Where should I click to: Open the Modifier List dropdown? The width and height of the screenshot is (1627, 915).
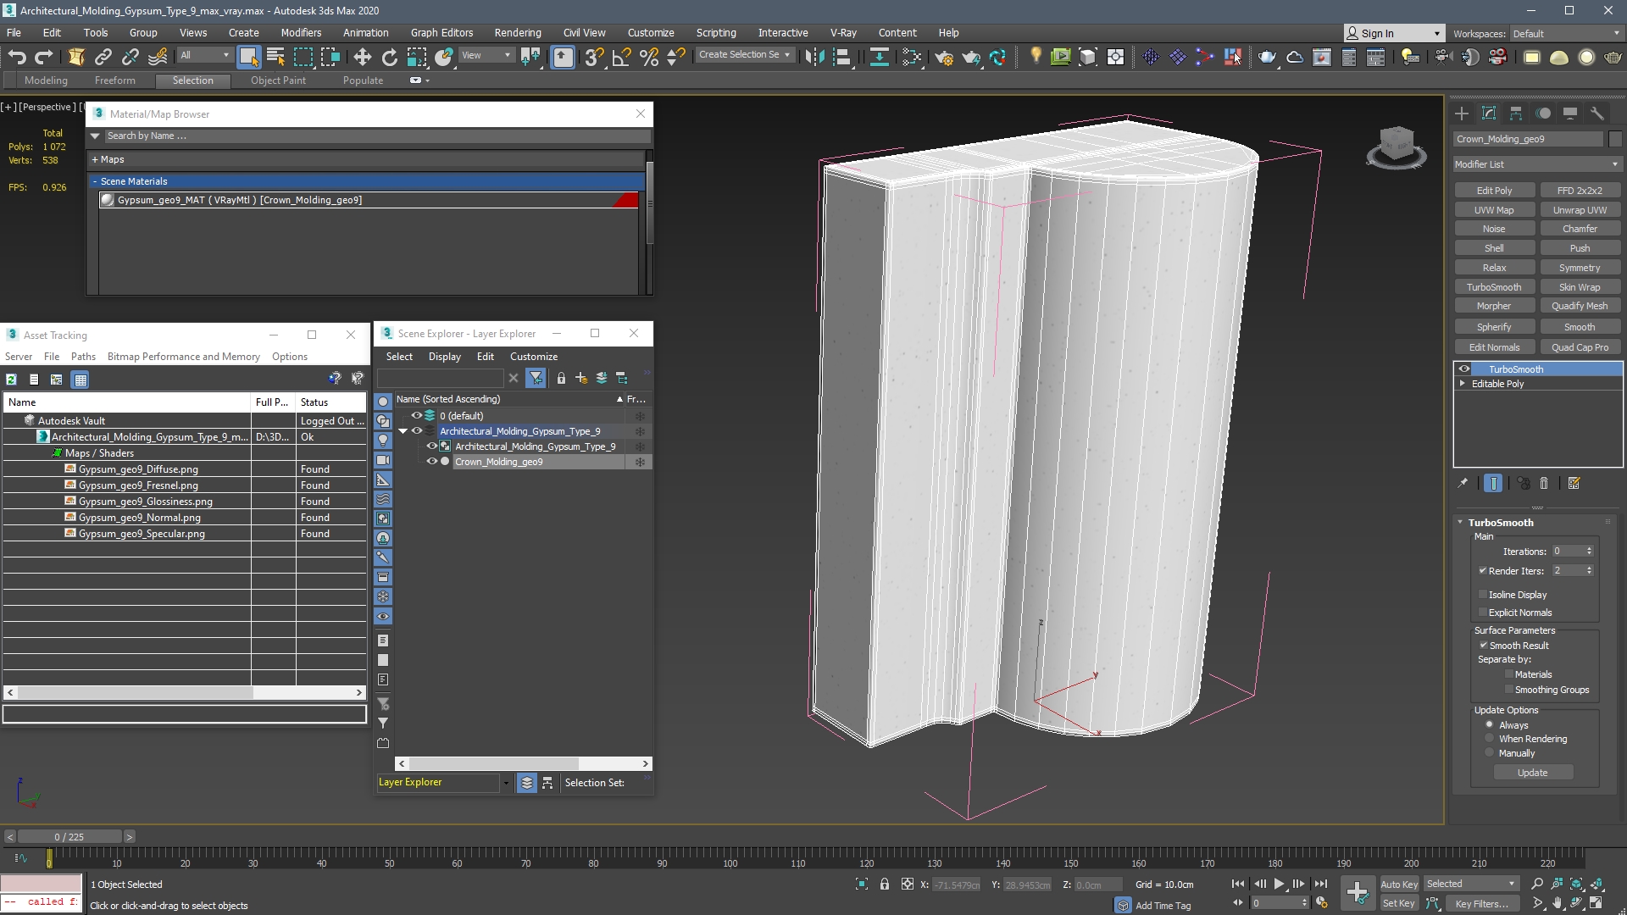1536,164
